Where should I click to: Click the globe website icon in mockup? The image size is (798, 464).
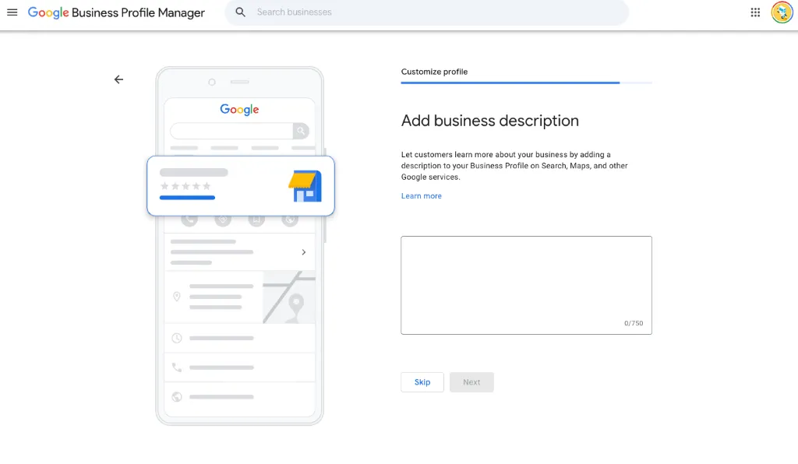177,396
